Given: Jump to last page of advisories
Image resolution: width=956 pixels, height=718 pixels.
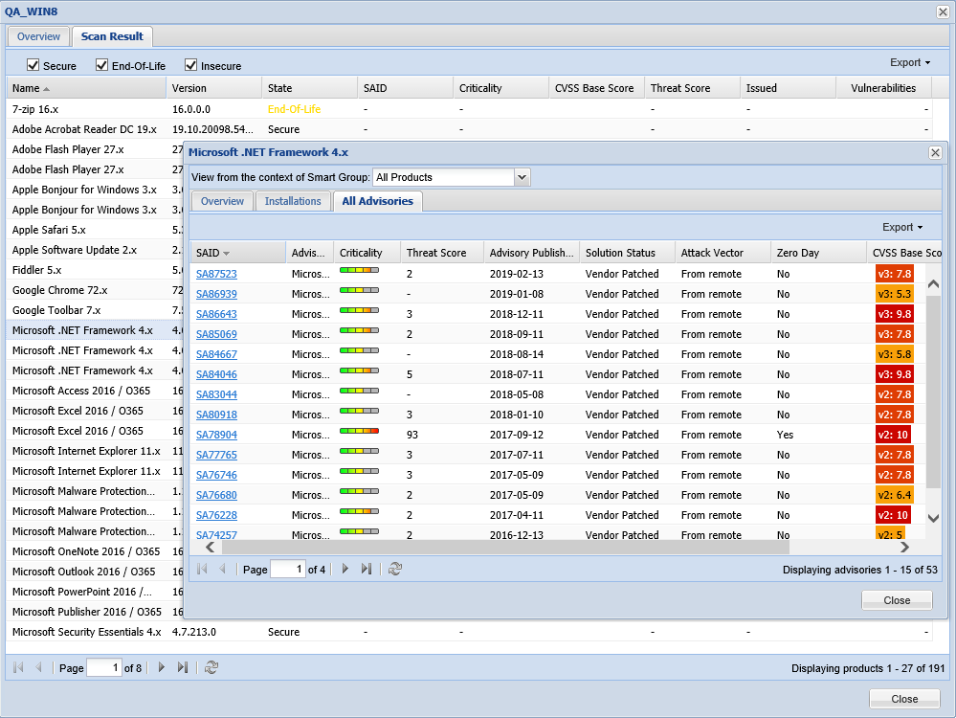Looking at the screenshot, I should tap(367, 570).
